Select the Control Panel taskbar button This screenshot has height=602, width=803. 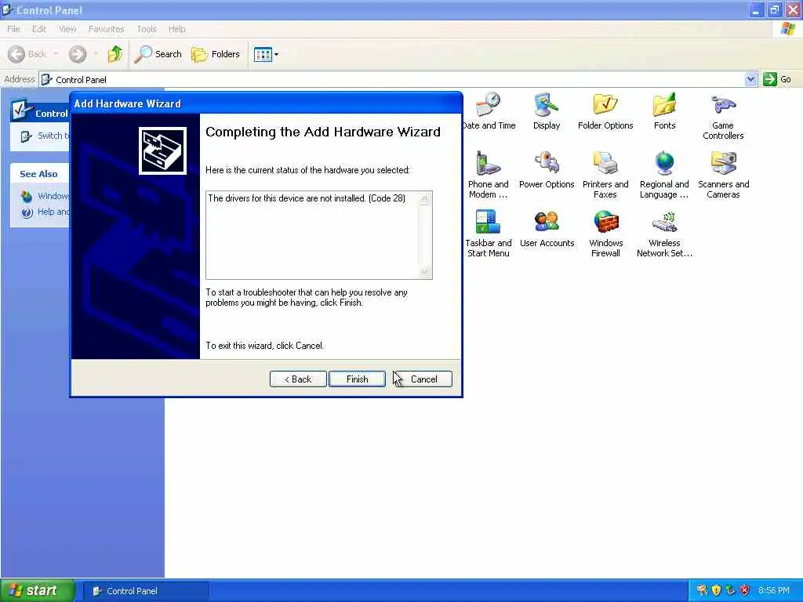pyautogui.click(x=145, y=591)
